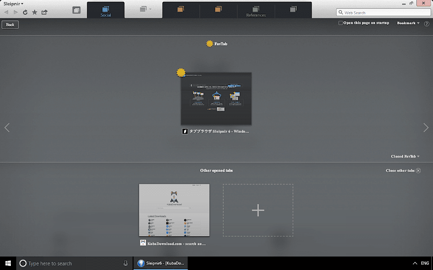Show previous page with left chevron

(7, 127)
